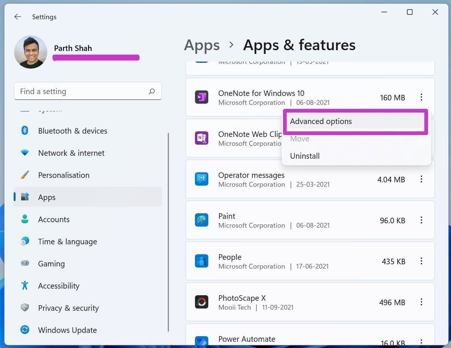Click the People app name

click(230, 257)
